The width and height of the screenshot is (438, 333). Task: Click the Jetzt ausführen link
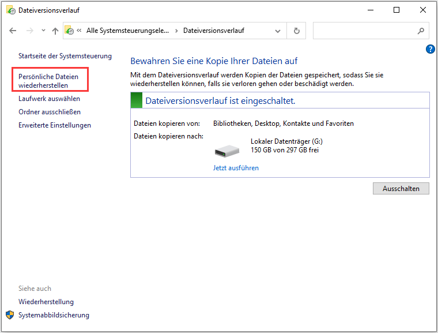(236, 168)
